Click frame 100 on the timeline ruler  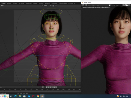(x=37, y=89)
